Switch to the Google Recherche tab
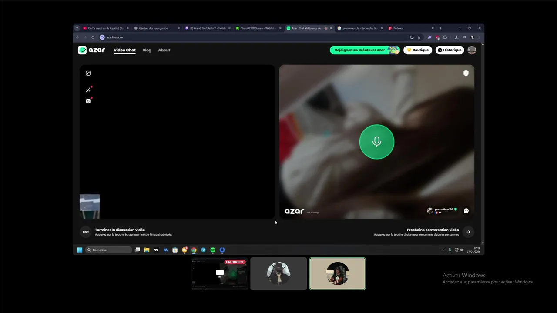 [361, 28]
